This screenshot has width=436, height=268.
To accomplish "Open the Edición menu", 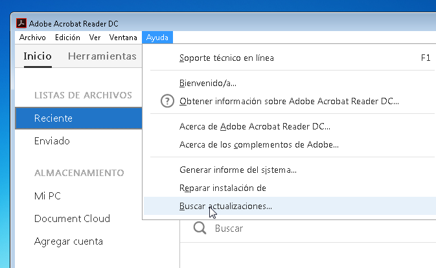I will tap(67, 38).
